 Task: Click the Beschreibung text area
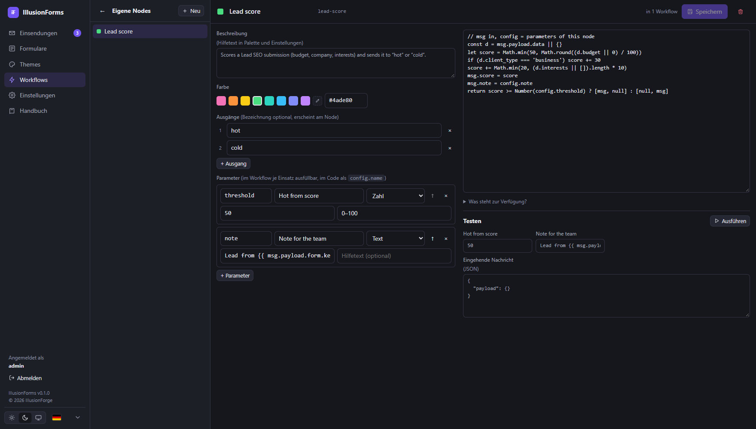coord(336,63)
